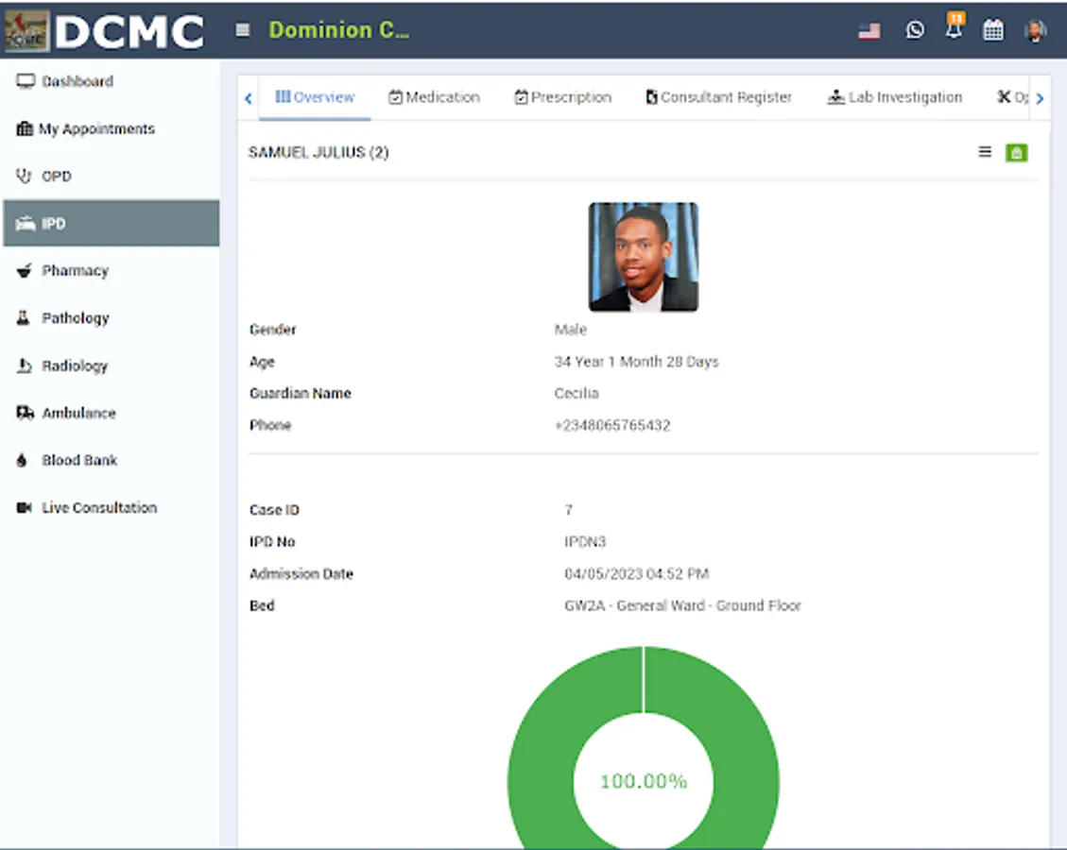Click the patient profile photo
Viewport: 1067px width, 850px height.
pyautogui.click(x=643, y=257)
